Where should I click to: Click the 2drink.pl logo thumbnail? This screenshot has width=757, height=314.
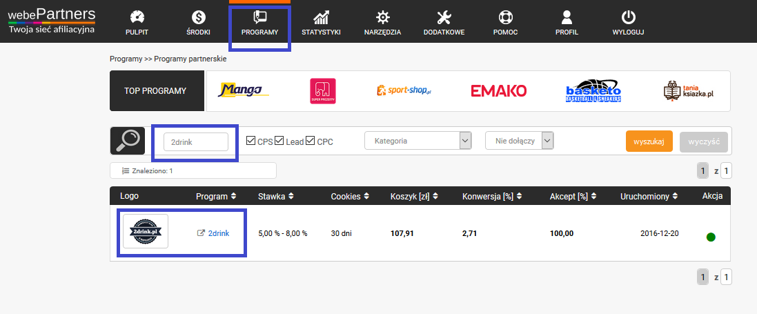[146, 231]
